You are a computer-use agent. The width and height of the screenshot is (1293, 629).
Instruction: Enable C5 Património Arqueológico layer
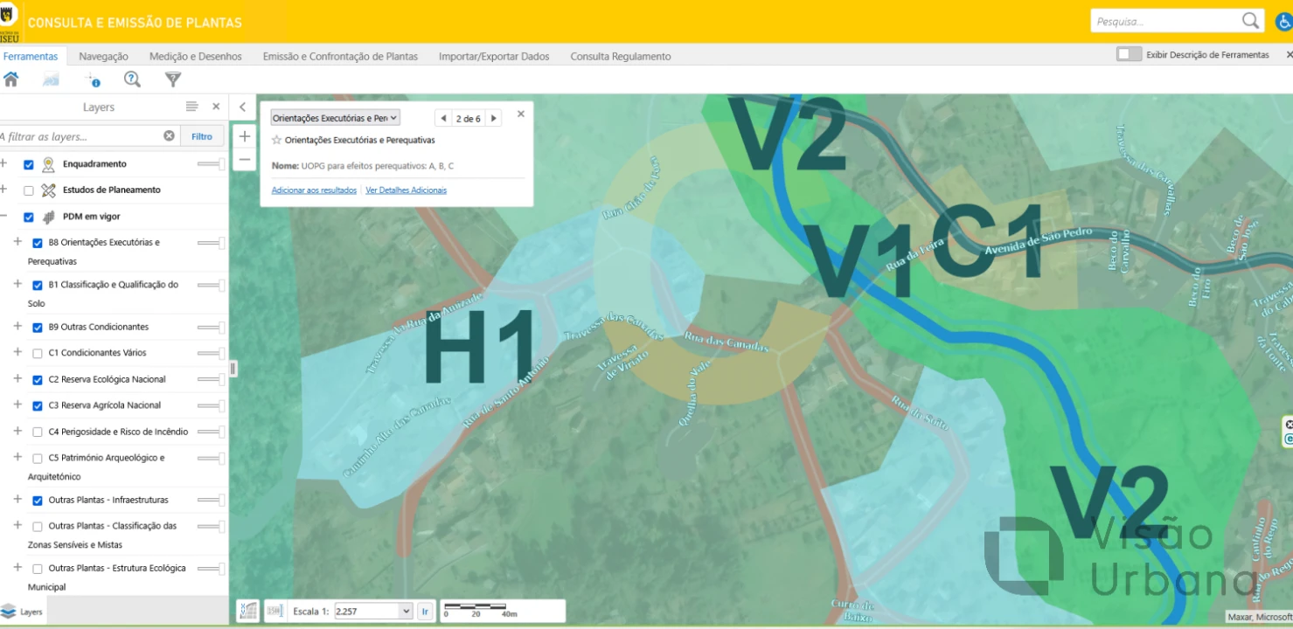point(38,459)
